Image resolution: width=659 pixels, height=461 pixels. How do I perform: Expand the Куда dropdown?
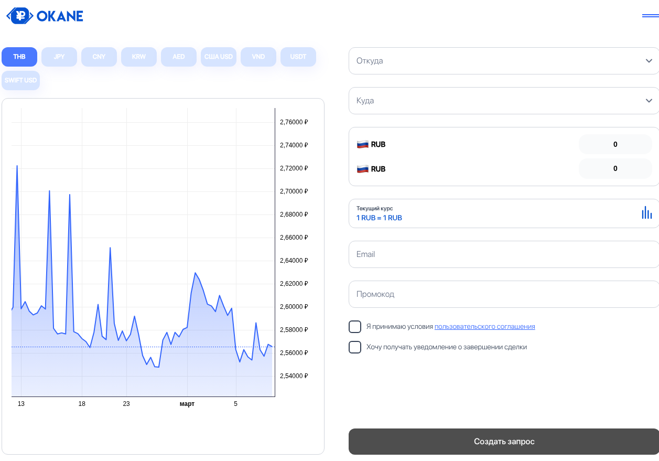click(x=503, y=101)
